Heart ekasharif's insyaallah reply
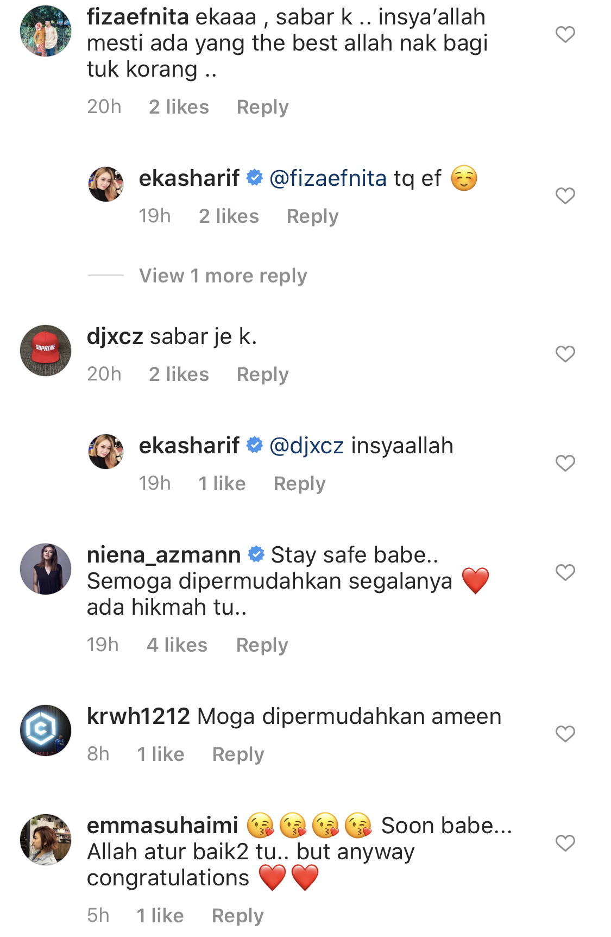Viewport: 611px width, 937px height. pos(565,463)
